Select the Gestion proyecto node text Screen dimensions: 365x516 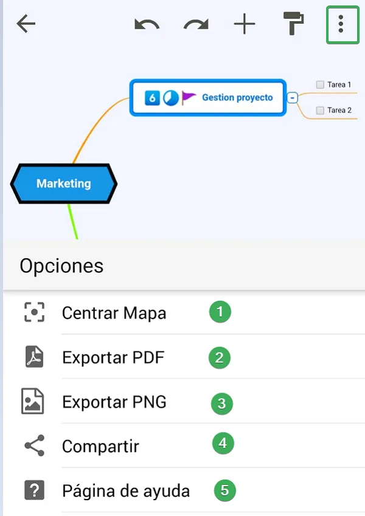[x=237, y=97]
